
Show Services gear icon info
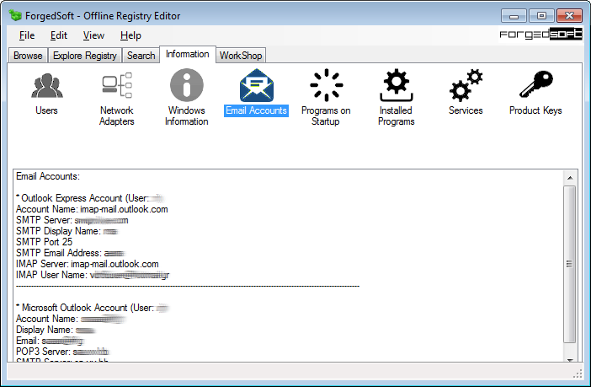click(x=466, y=85)
